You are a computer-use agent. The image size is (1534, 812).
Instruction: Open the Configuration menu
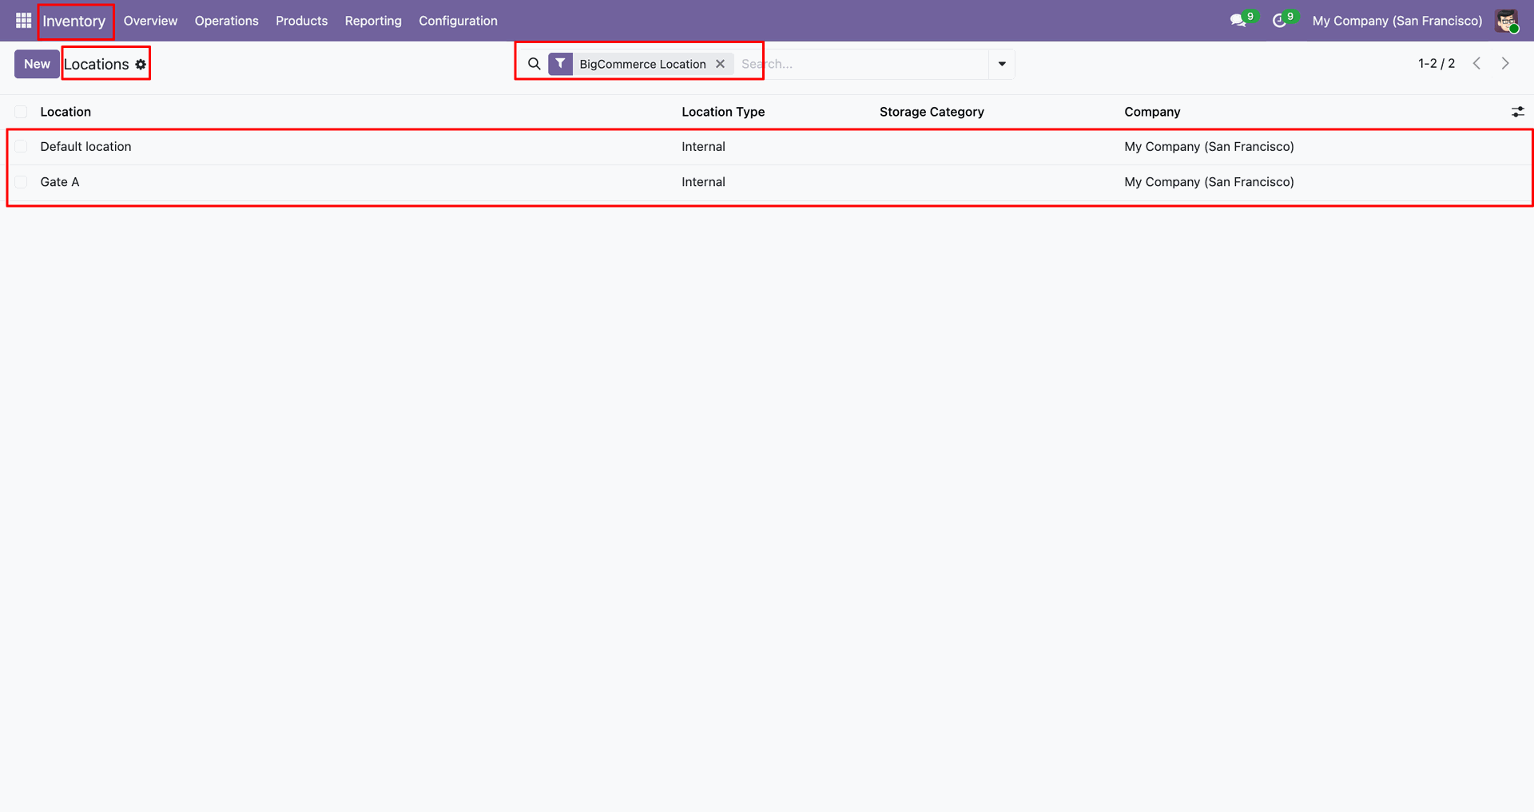pos(458,21)
